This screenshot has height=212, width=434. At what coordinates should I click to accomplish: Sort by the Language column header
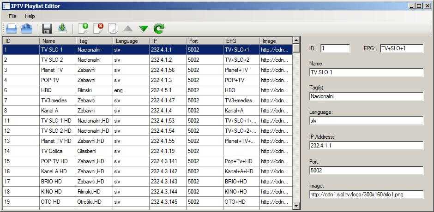pos(131,41)
